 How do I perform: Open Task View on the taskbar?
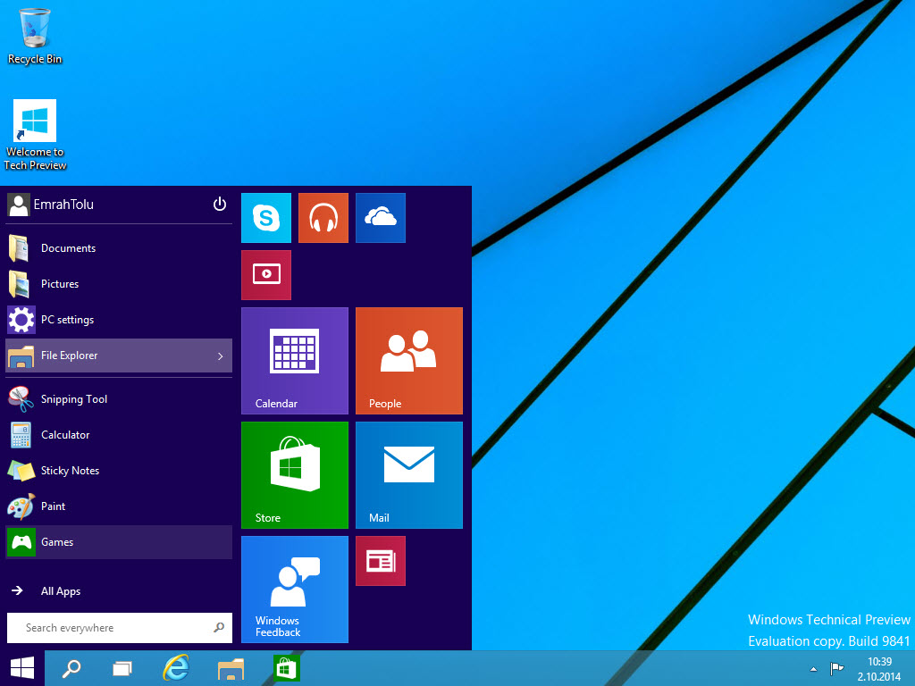pyautogui.click(x=122, y=668)
